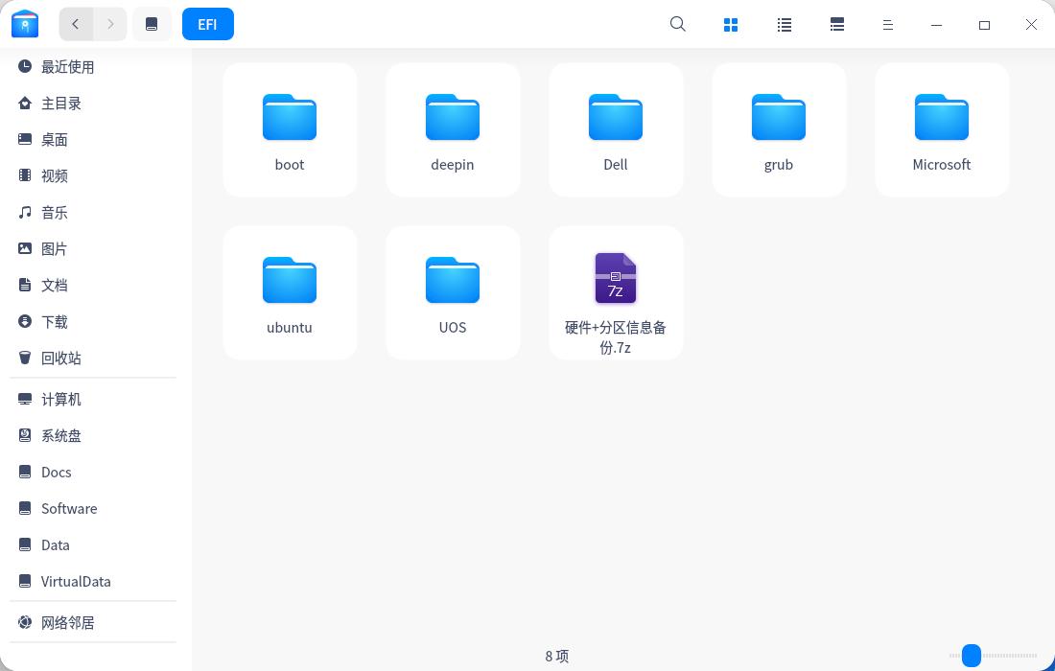Adjust the icon size slider
Viewport: 1055px width, 671px height.
tap(972, 656)
